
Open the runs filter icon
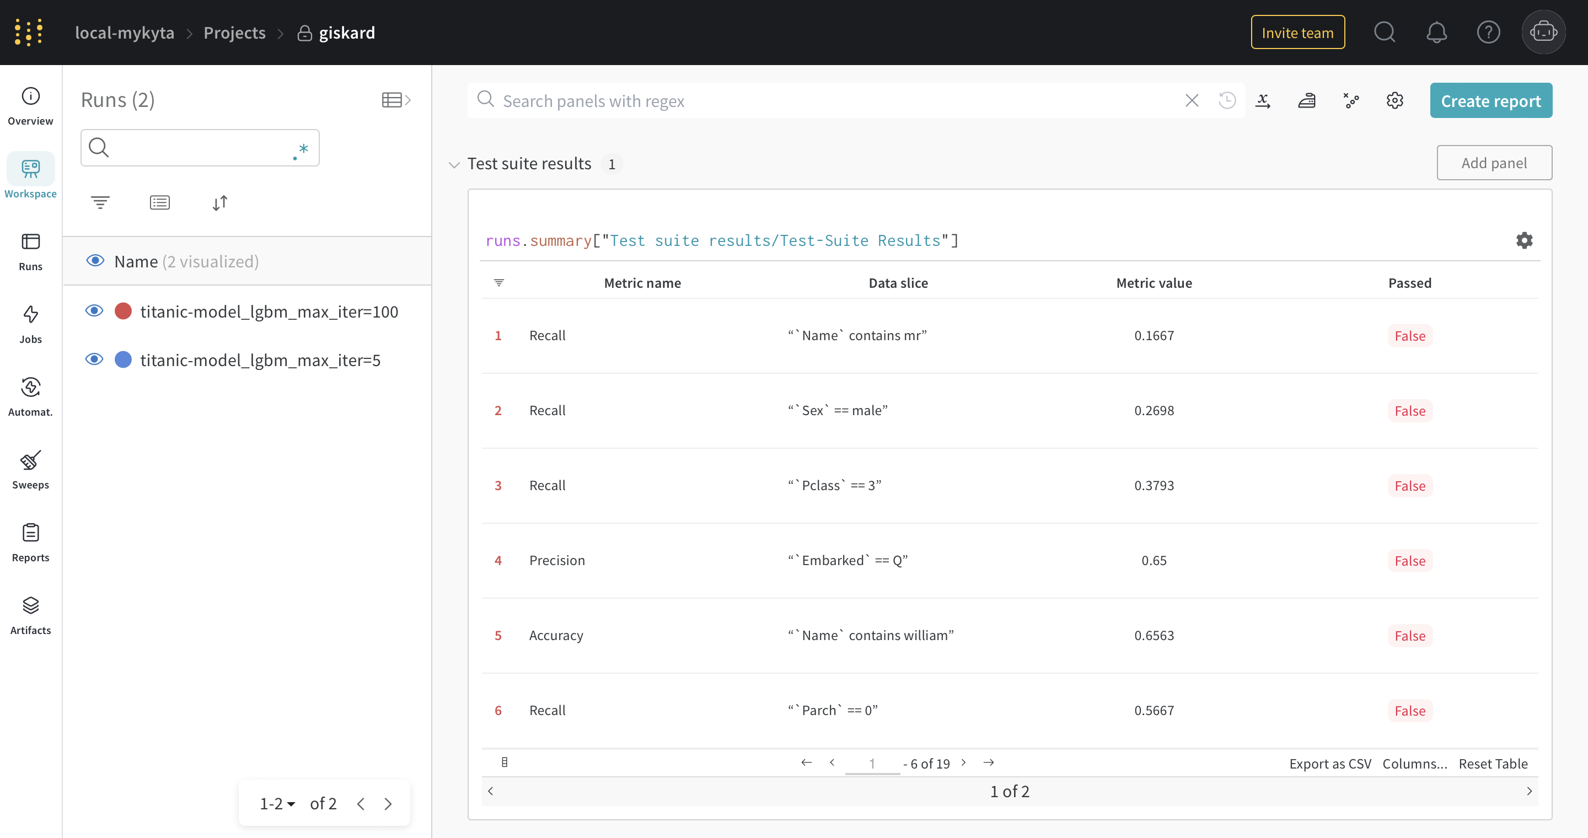pos(100,203)
